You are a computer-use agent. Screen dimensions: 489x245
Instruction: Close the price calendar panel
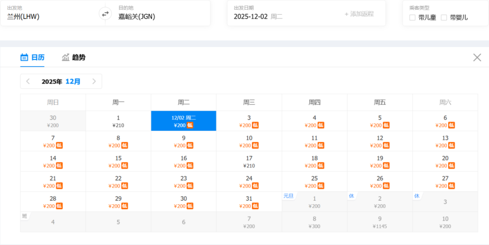pos(477,58)
